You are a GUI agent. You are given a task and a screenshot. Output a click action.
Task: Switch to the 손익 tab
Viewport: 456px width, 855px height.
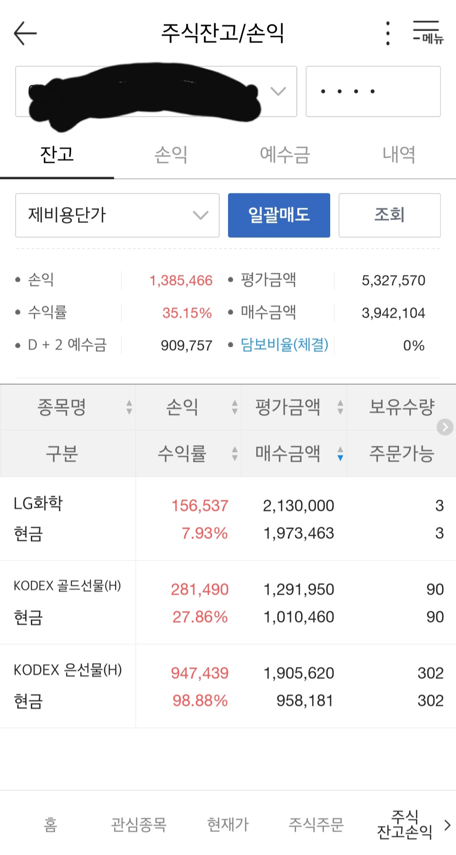click(x=171, y=155)
